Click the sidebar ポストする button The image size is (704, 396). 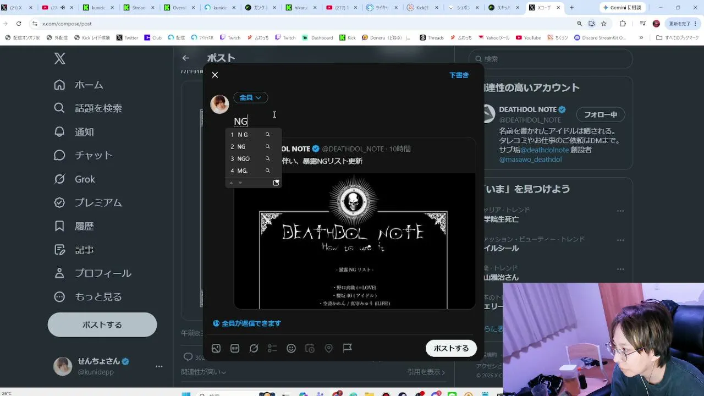pos(102,324)
